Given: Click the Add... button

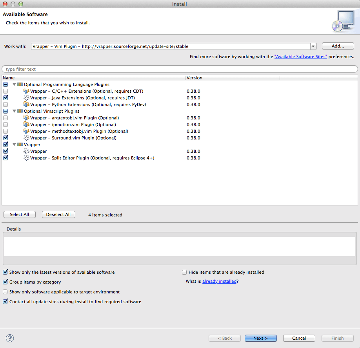Looking at the screenshot, I should [338, 46].
